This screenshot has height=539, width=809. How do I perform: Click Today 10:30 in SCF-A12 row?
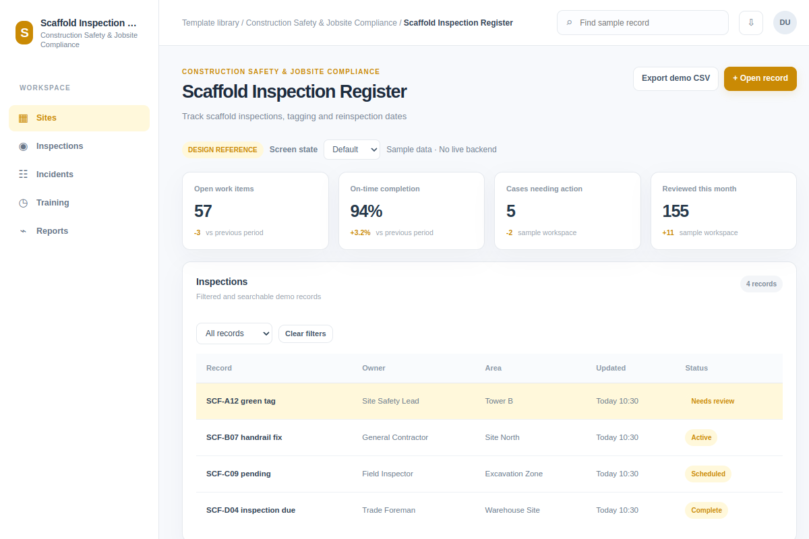coord(617,401)
